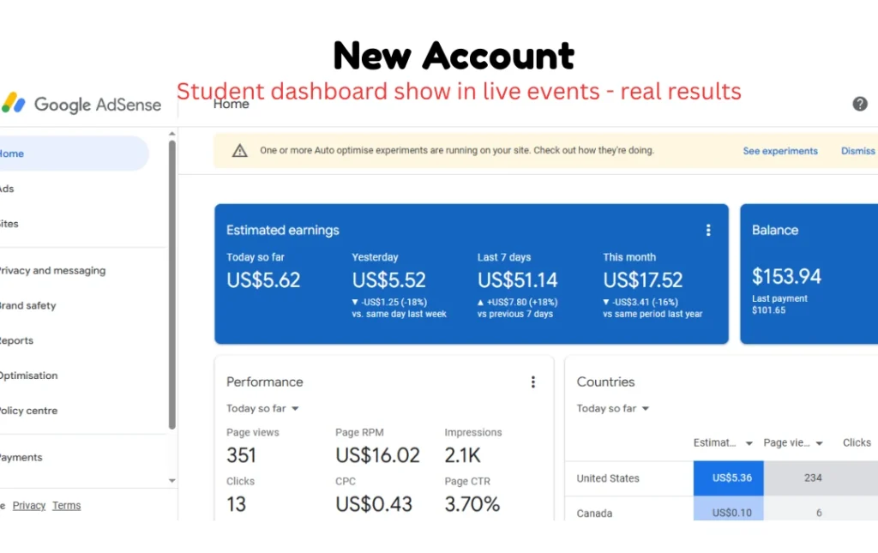The image size is (878, 553).
Task: Click Page RPM value US$16.02
Action: (377, 455)
